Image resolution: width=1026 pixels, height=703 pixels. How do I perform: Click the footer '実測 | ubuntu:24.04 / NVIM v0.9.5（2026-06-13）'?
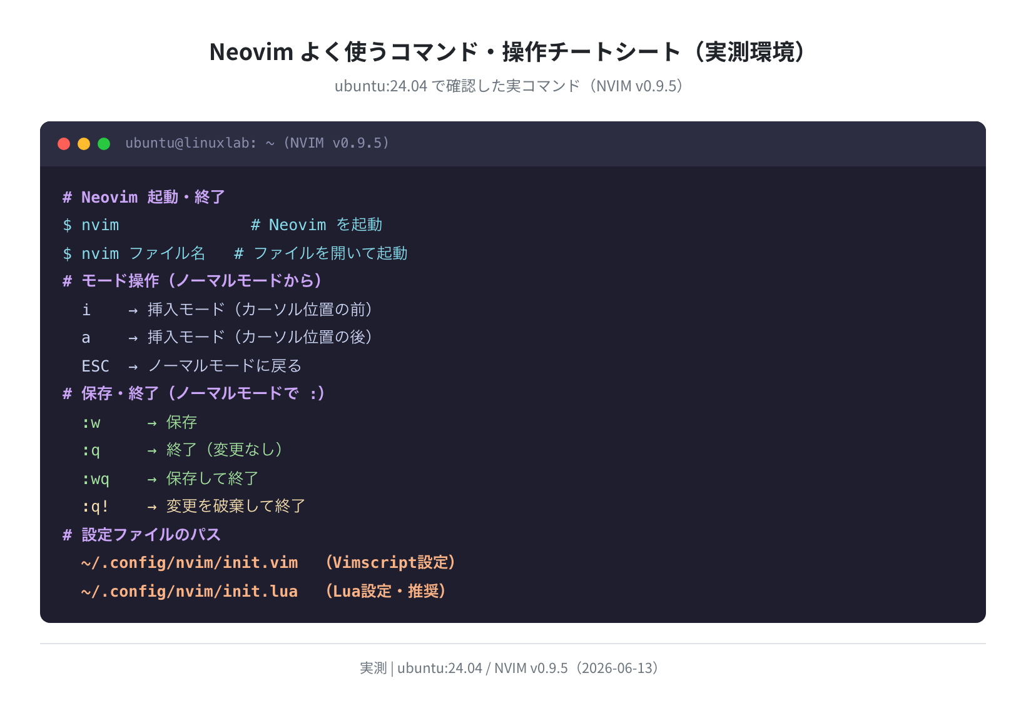click(x=510, y=668)
